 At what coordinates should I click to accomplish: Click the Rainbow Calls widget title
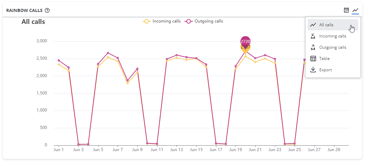[x=24, y=10]
